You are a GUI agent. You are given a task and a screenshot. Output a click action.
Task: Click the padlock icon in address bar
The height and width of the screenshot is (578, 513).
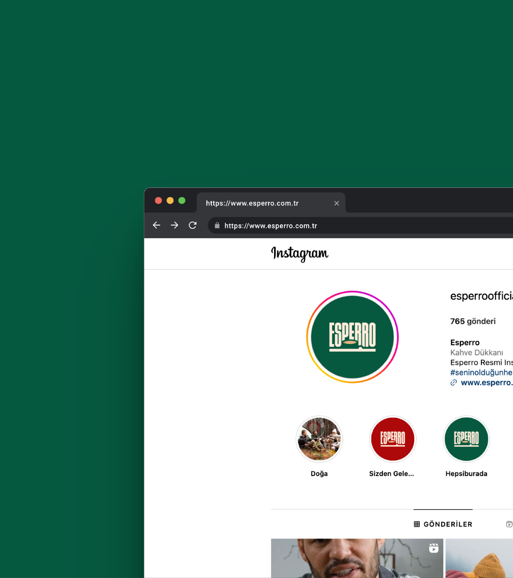coord(217,226)
